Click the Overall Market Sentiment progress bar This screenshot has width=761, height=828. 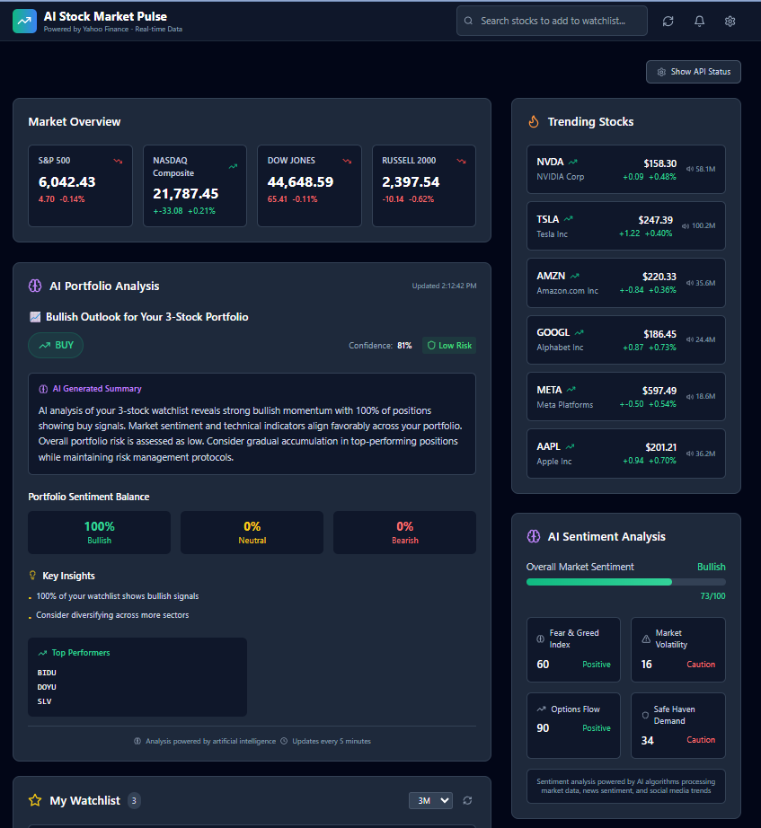coord(625,582)
